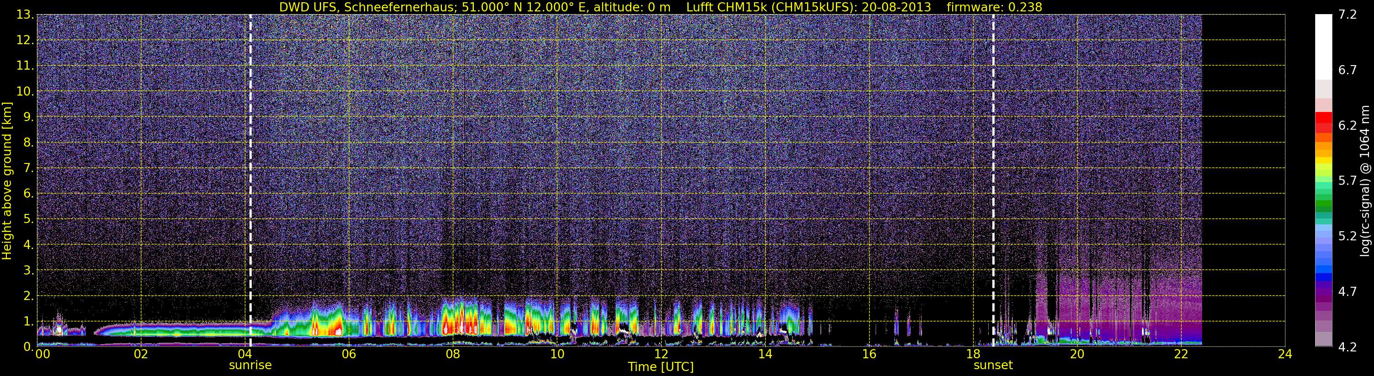
Task: Click the 'Height above ground [km]' axis label
Action: (x=7, y=181)
